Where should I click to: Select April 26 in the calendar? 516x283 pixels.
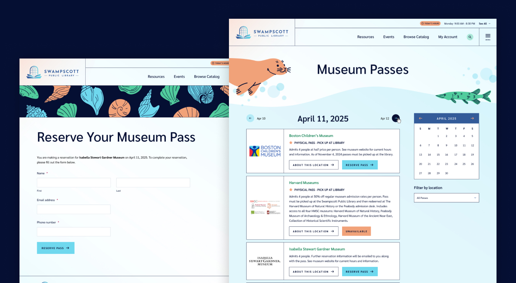point(472,164)
